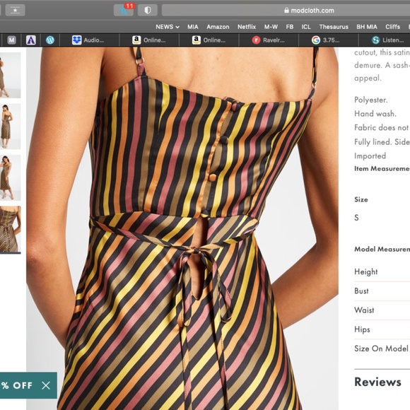The width and height of the screenshot is (410, 410).
Task: Open the Amazon bookmark
Action: (218, 27)
